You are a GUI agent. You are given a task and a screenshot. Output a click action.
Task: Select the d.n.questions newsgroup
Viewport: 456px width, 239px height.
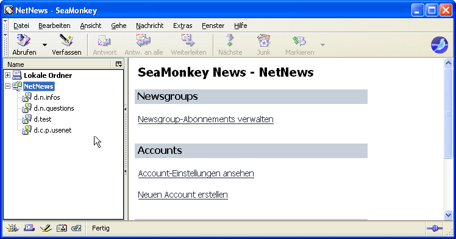[x=54, y=108]
